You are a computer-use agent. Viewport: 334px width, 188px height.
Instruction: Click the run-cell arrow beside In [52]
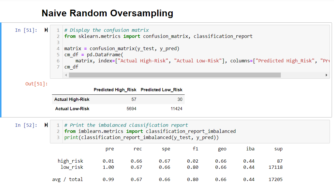click(x=46, y=125)
